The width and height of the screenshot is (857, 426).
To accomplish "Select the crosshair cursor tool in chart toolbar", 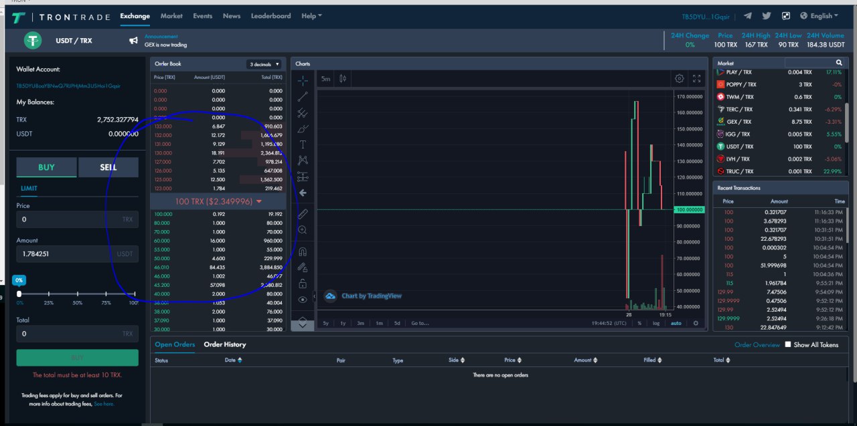I will pyautogui.click(x=303, y=80).
